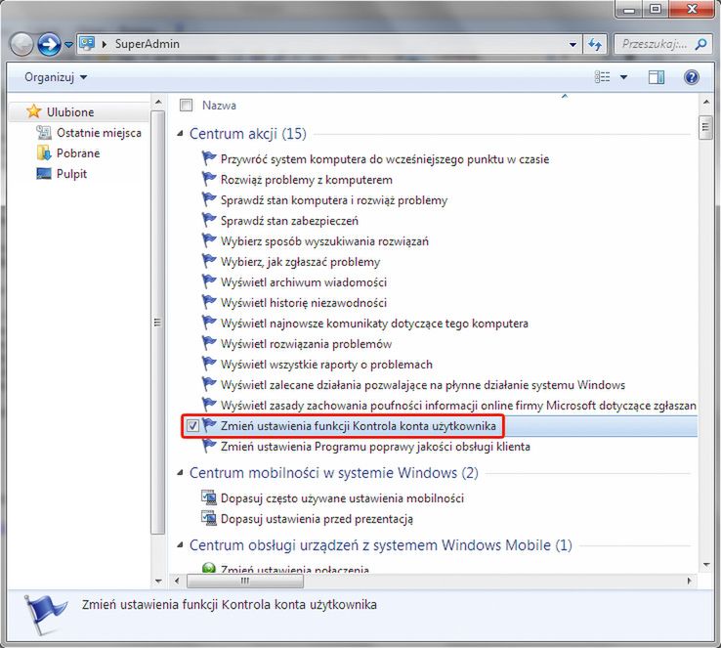The width and height of the screenshot is (721, 648).
Task: Click the refresh arrows button
Action: 595,44
